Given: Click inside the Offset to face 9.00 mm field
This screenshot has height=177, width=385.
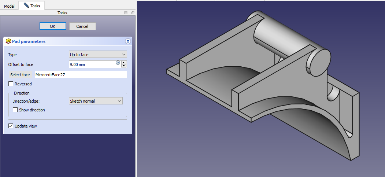Looking at the screenshot, I should 92,64.
